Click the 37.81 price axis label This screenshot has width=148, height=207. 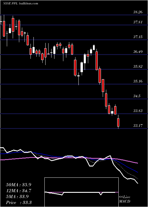[138, 22]
